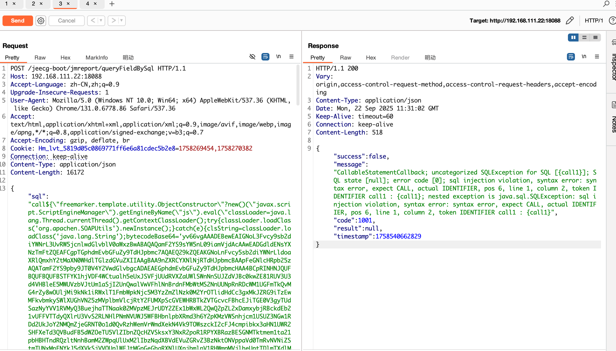The width and height of the screenshot is (616, 351).
Task: Open the HTTP/1 protocol selector
Action: coord(594,20)
